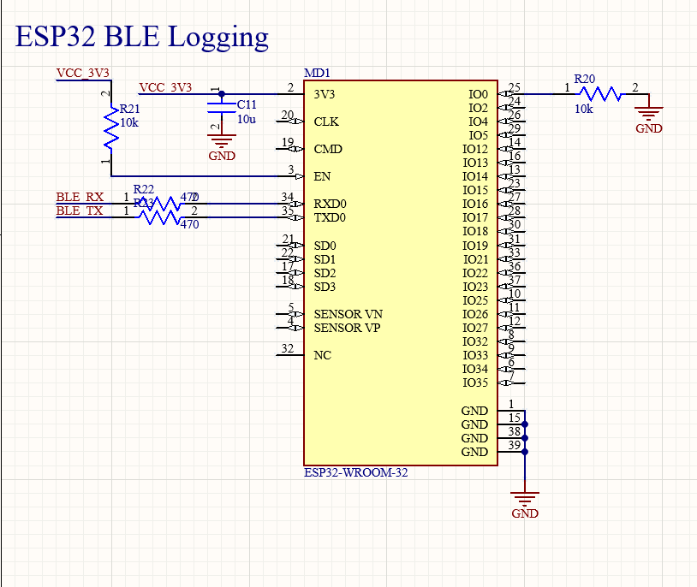Click the "BLE_RX" net label

click(x=80, y=197)
